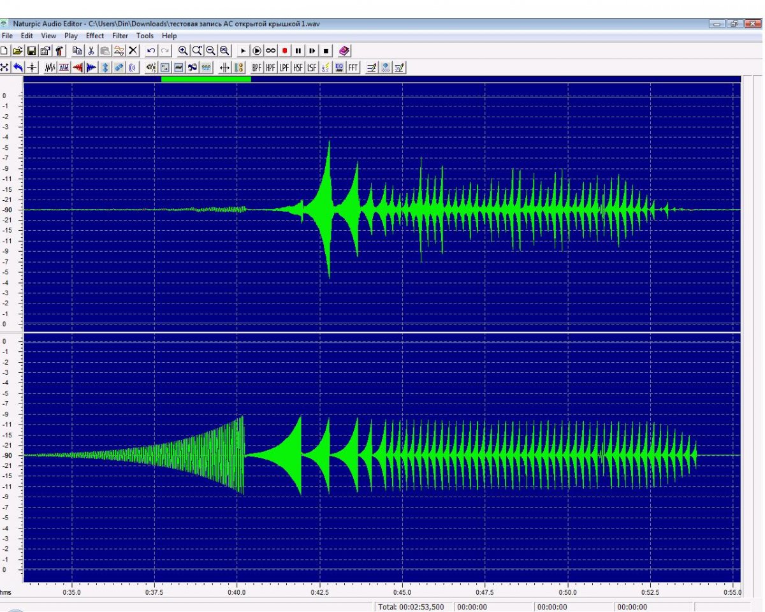
Task: Stop playback with the square button
Action: pos(326,50)
